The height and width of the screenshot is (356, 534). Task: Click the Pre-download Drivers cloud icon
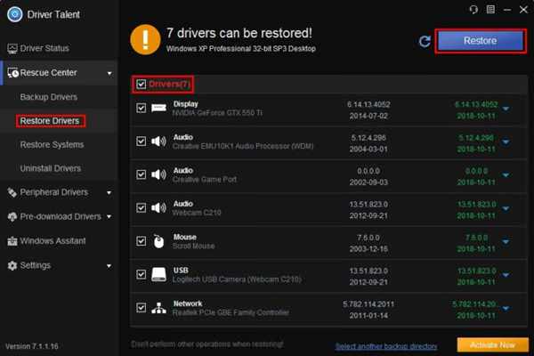tap(12, 216)
